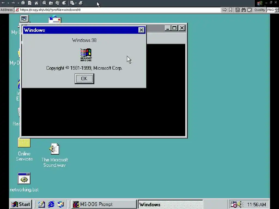Restore down the outer browser window

[271, 2]
